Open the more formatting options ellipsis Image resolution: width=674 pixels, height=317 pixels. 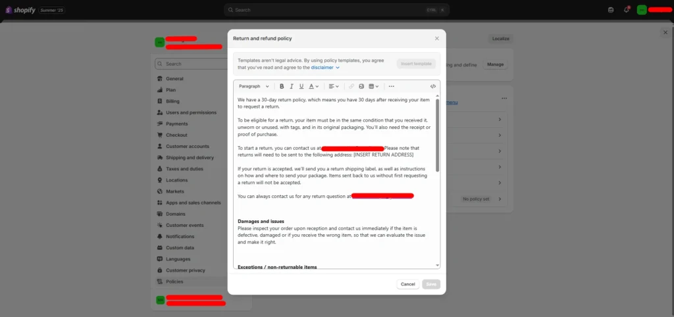[391, 86]
